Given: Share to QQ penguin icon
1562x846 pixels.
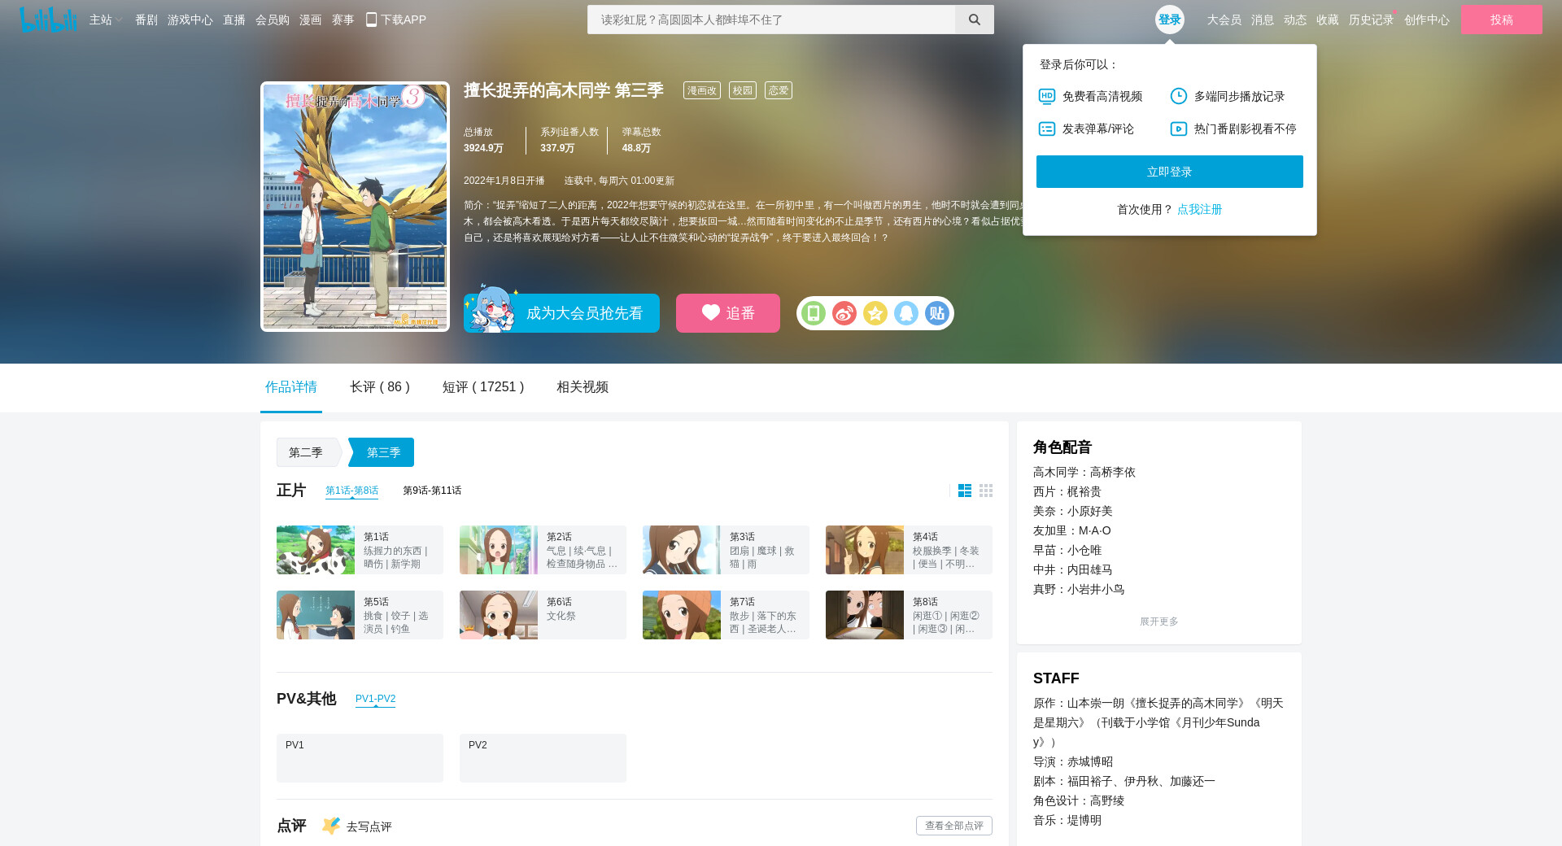Looking at the screenshot, I should pos(905,313).
